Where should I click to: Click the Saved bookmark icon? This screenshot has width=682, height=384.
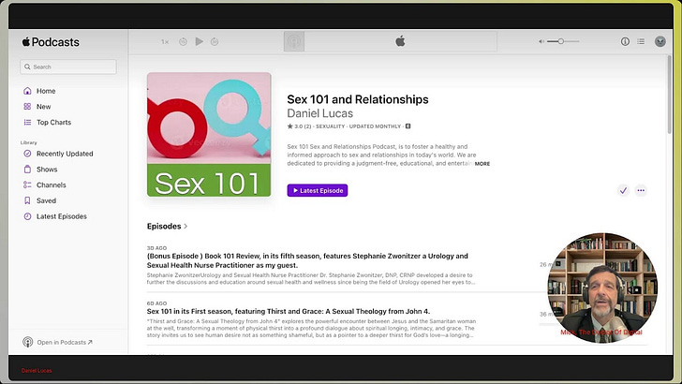point(27,200)
